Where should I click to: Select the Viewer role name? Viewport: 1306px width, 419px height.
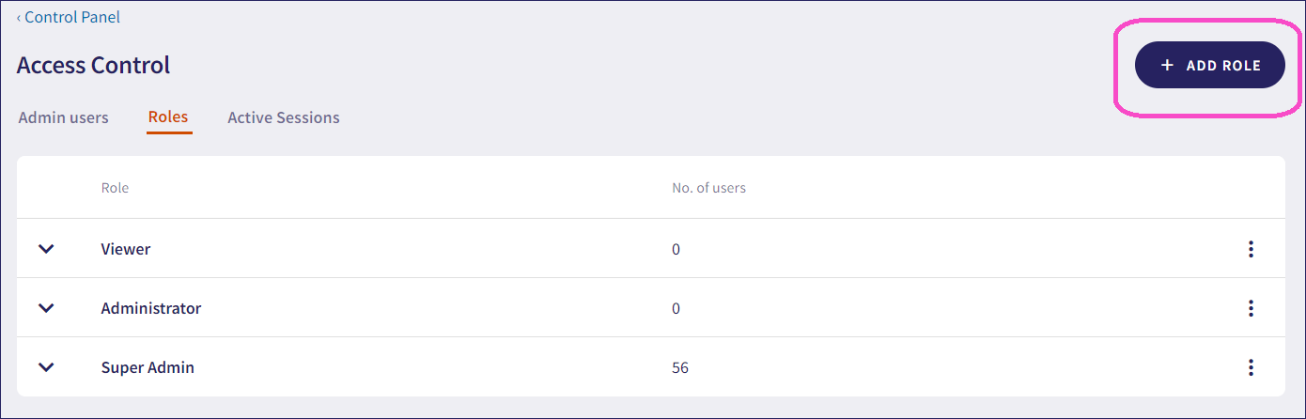coord(126,249)
